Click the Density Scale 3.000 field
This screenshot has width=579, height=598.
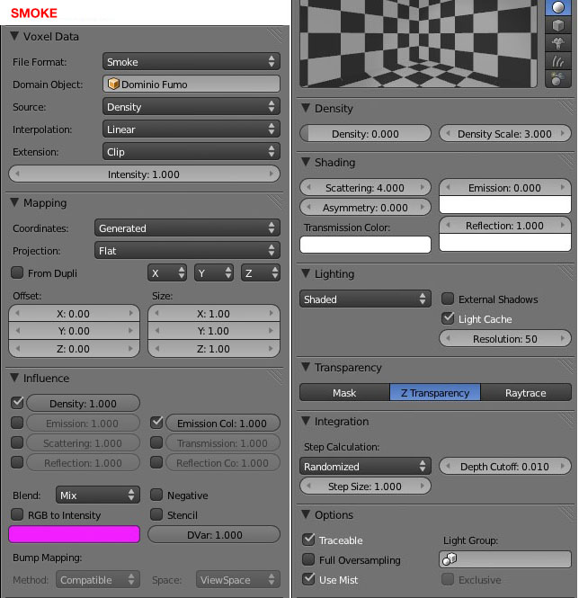505,133
